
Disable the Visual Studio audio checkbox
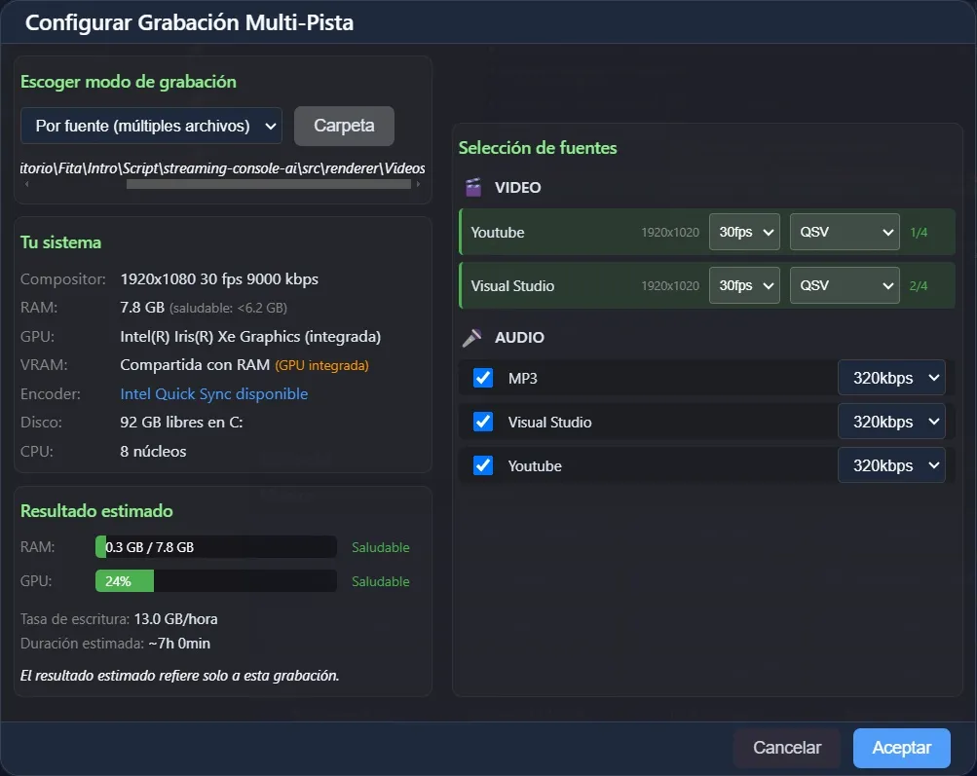click(x=482, y=421)
